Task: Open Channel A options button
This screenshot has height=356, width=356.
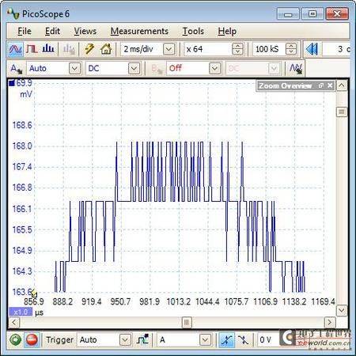Action: point(16,69)
